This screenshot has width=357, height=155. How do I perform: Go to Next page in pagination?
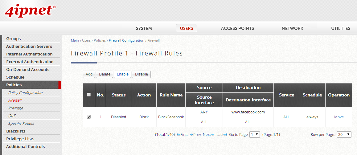tap(208, 135)
